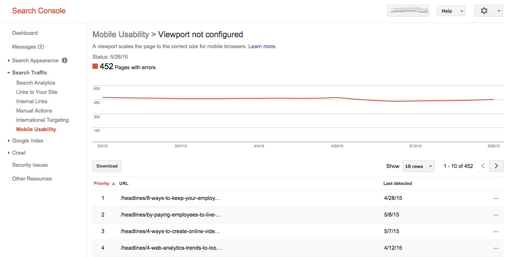Open more options for row 4
Viewport: 509px width, 257px height.
496,248
